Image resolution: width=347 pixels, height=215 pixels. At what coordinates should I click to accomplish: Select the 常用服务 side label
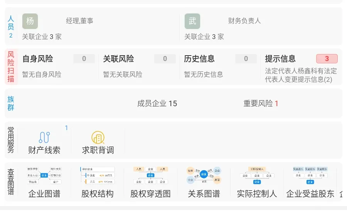(x=11, y=140)
